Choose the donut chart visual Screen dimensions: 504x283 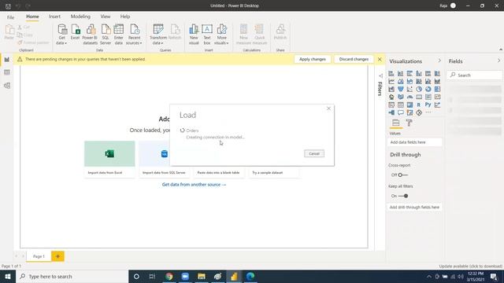point(428,89)
